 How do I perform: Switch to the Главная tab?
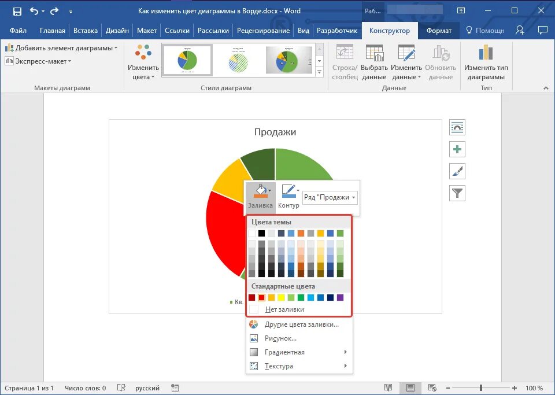click(x=53, y=31)
